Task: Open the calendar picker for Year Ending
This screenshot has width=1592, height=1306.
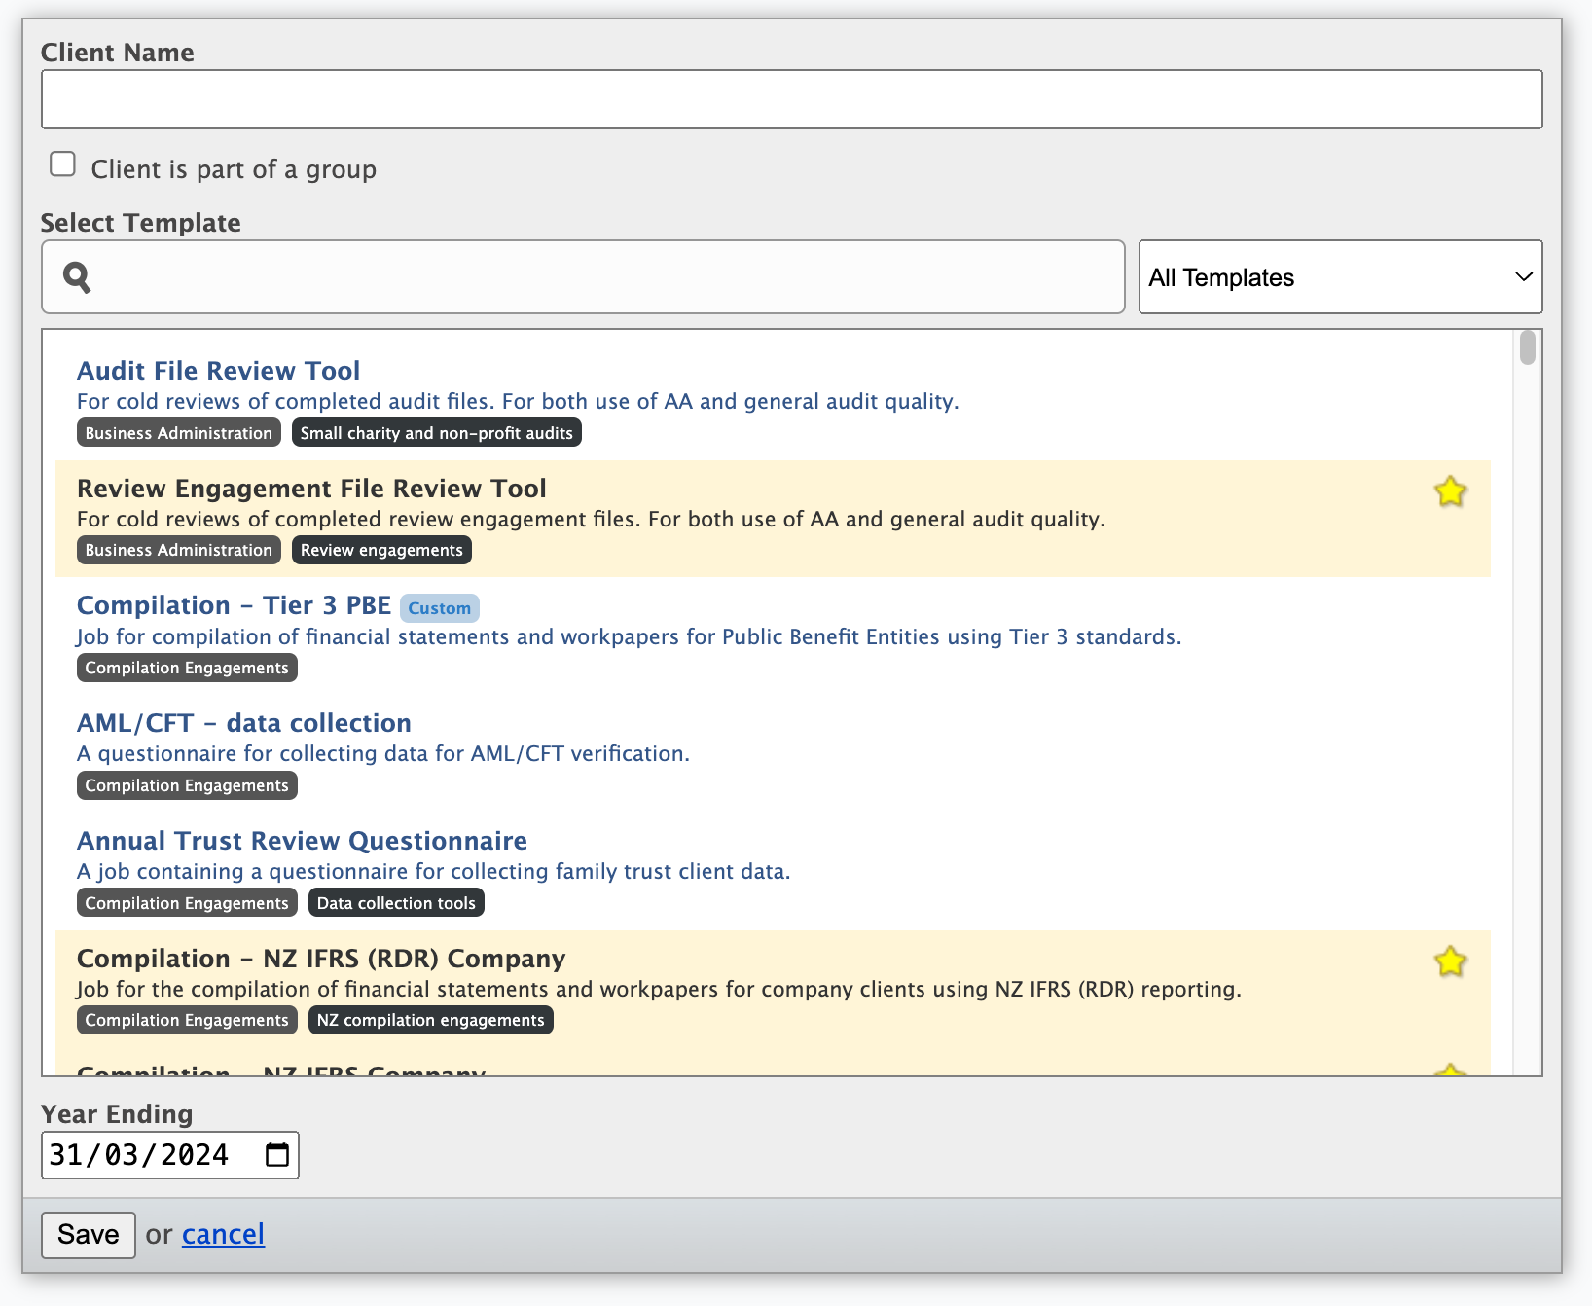Action: point(277,1155)
